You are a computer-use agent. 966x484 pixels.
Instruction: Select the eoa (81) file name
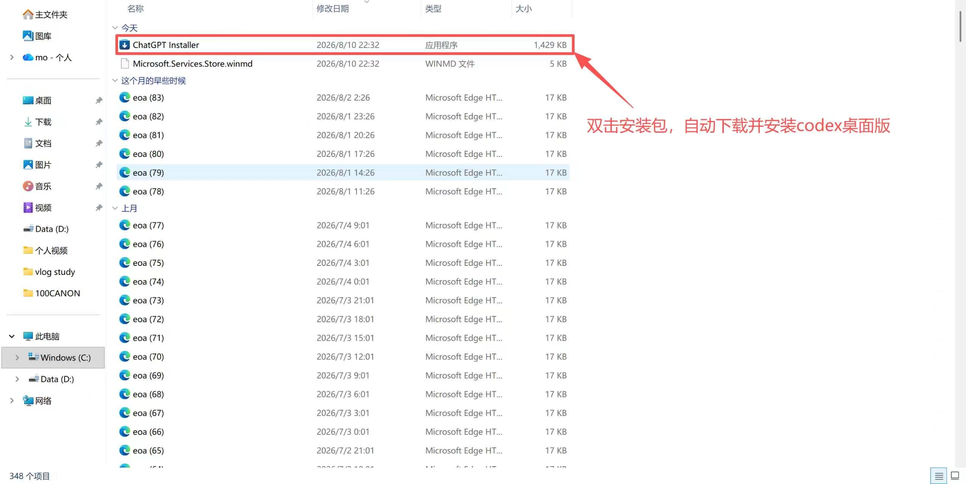(148, 135)
